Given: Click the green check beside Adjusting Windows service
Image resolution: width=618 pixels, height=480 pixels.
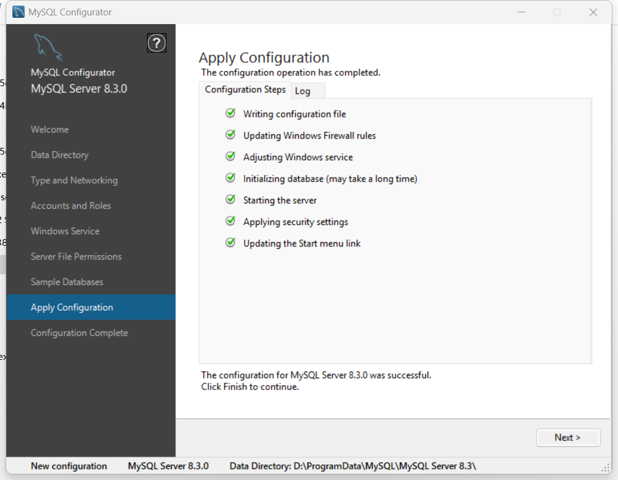Looking at the screenshot, I should click(230, 157).
